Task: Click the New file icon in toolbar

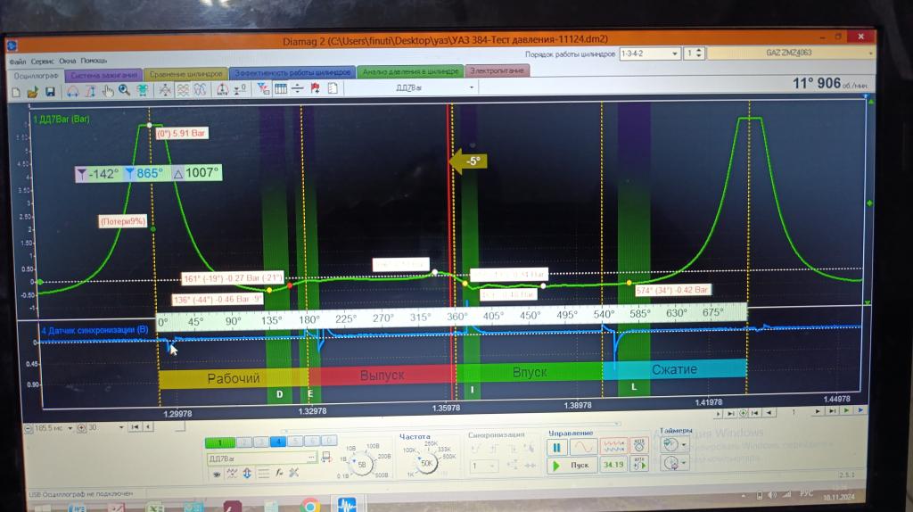Action: (16, 92)
